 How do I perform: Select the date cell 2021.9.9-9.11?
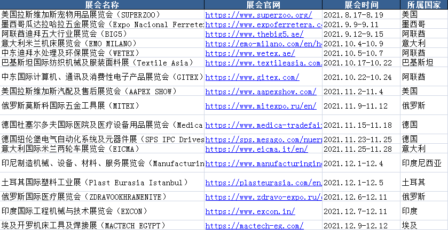coord(361,24)
